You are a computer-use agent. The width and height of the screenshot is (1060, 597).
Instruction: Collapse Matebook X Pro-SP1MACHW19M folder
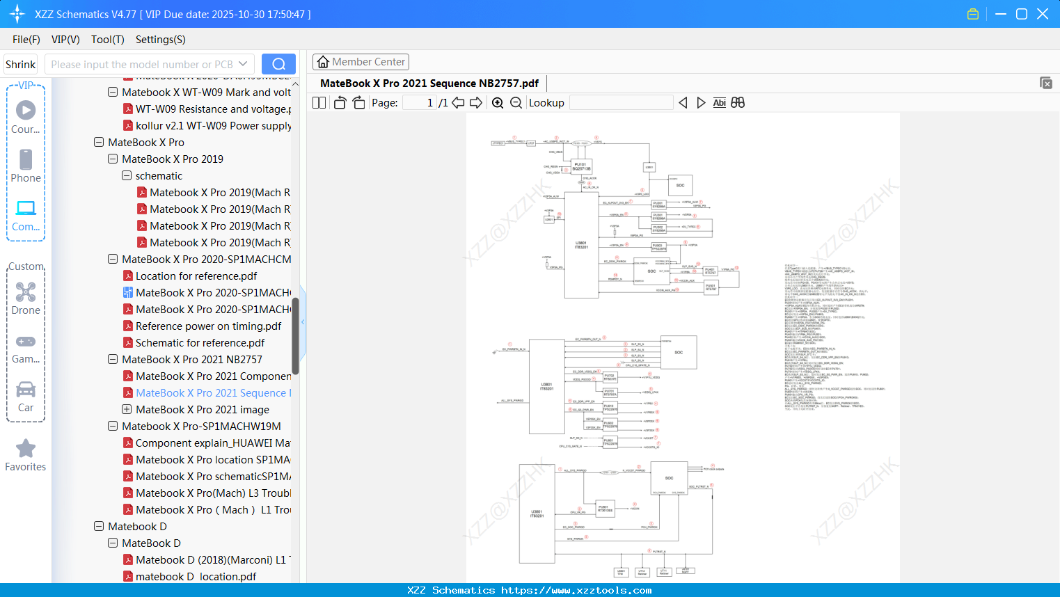[x=113, y=426]
